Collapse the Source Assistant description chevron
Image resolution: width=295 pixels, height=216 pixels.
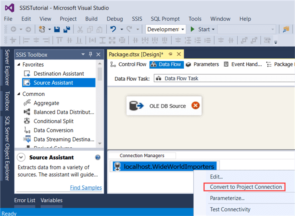[21, 157]
